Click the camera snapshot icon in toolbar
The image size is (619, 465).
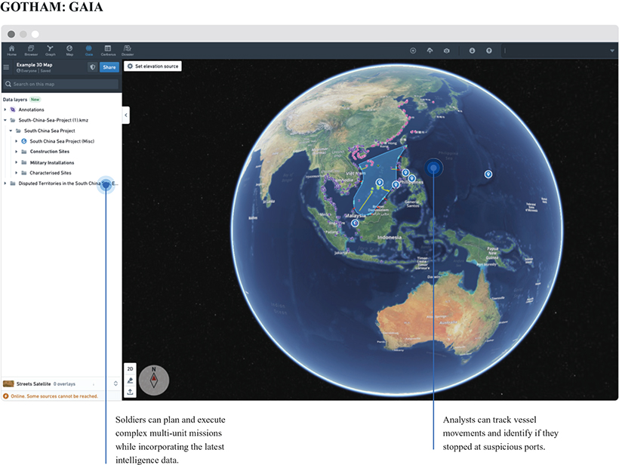click(446, 51)
